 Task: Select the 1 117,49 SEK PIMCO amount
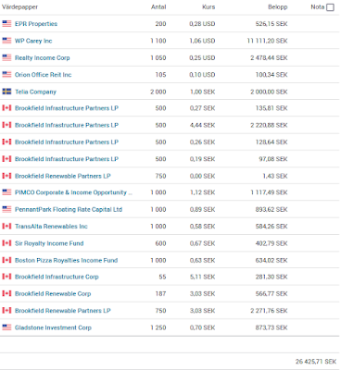269,192
